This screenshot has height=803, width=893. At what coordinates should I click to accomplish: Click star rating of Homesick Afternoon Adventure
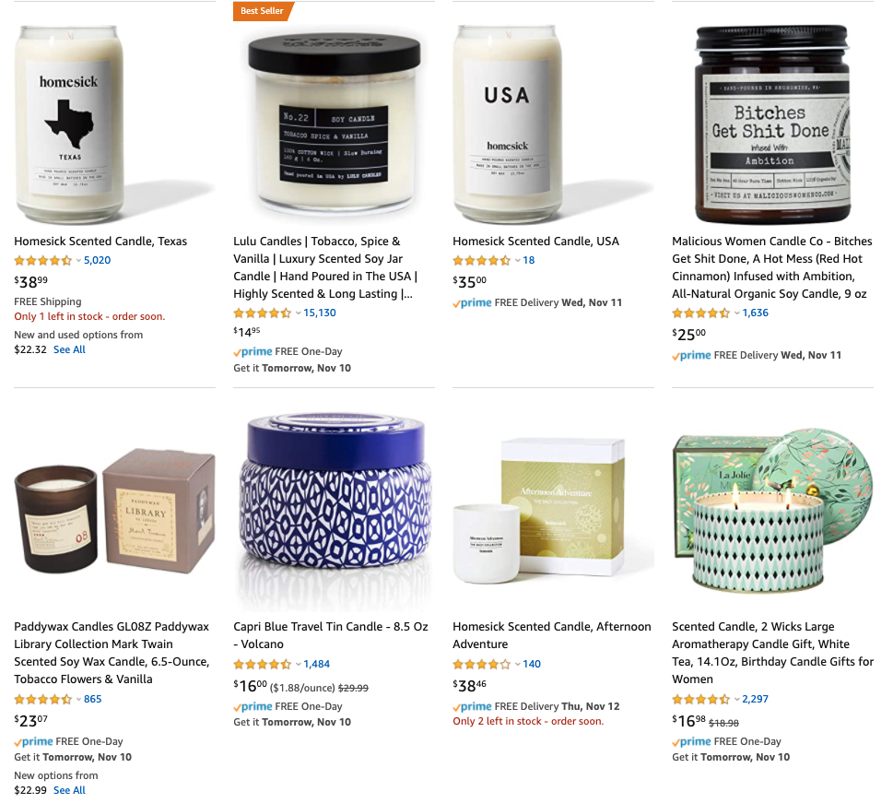point(482,664)
